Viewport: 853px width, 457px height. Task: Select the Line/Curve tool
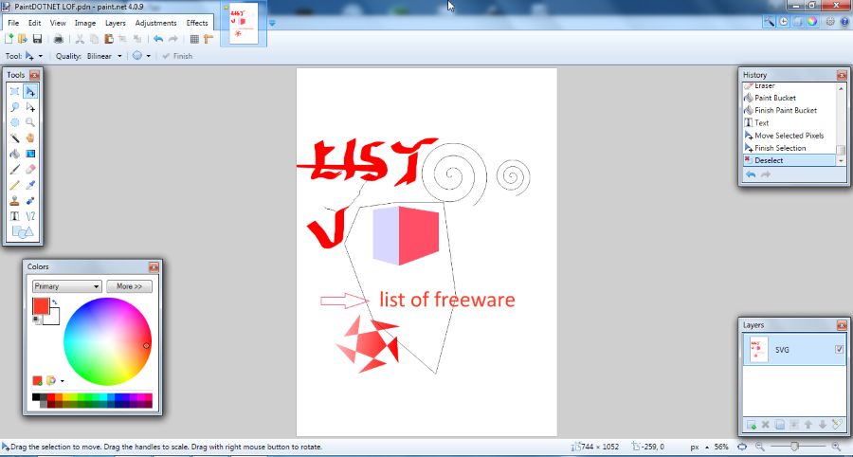click(x=30, y=216)
